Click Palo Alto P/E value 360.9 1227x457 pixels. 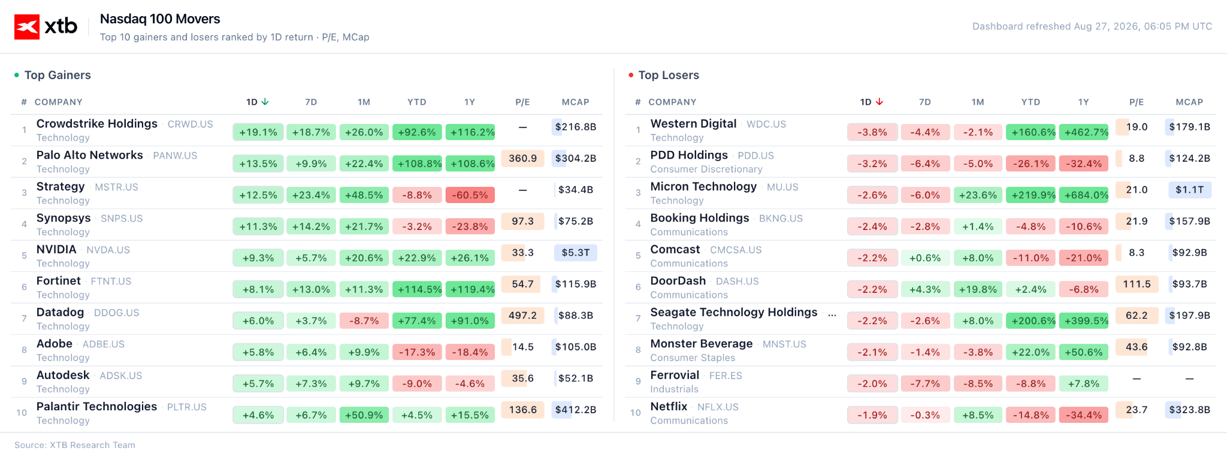click(x=522, y=159)
